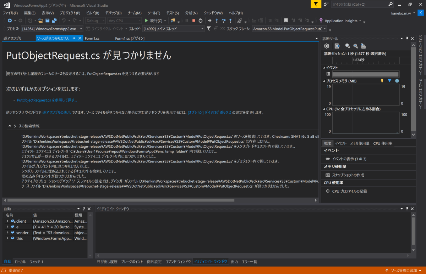Screen dimensions: 426x274
Task: Open the kaneko.m.w account menu
Action: [x=403, y=13]
